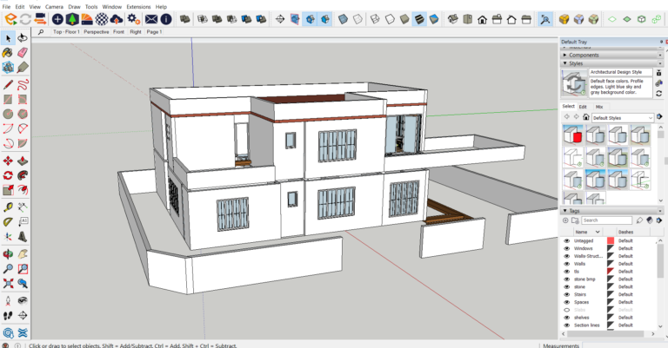Select the pencil Line tool
This screenshot has height=348, width=668.
pyautogui.click(x=7, y=85)
